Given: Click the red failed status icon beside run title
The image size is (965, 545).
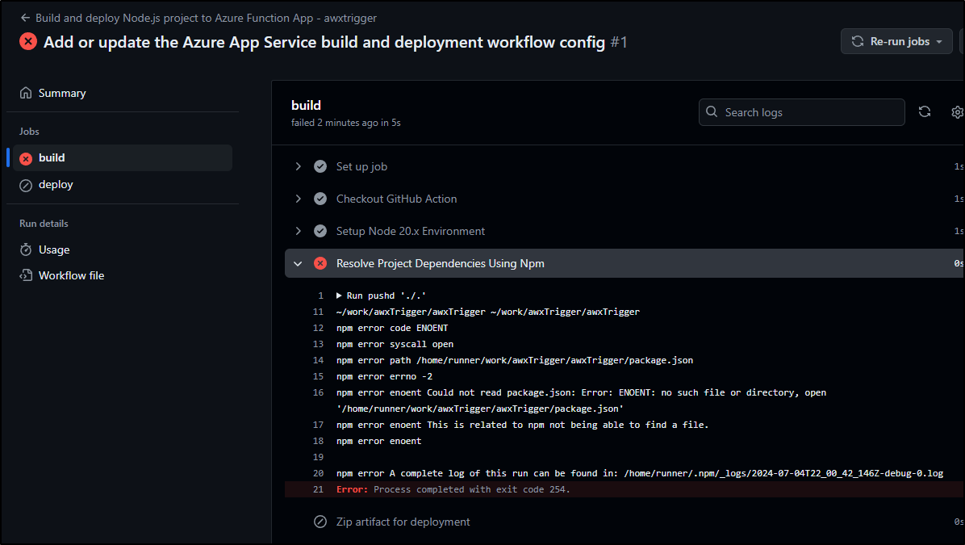Looking at the screenshot, I should [x=27, y=41].
